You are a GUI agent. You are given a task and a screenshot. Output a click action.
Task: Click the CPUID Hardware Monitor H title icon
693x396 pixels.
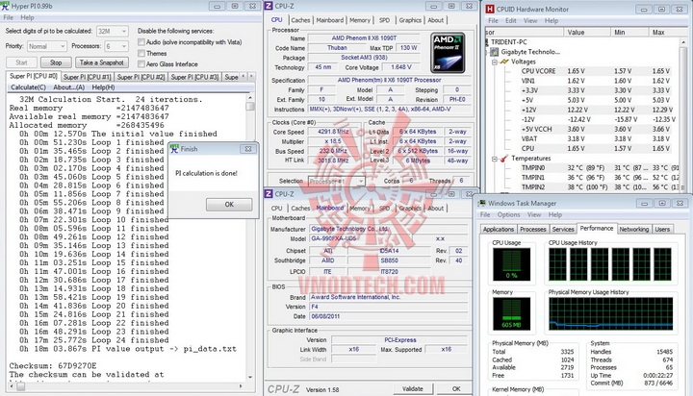[490, 9]
